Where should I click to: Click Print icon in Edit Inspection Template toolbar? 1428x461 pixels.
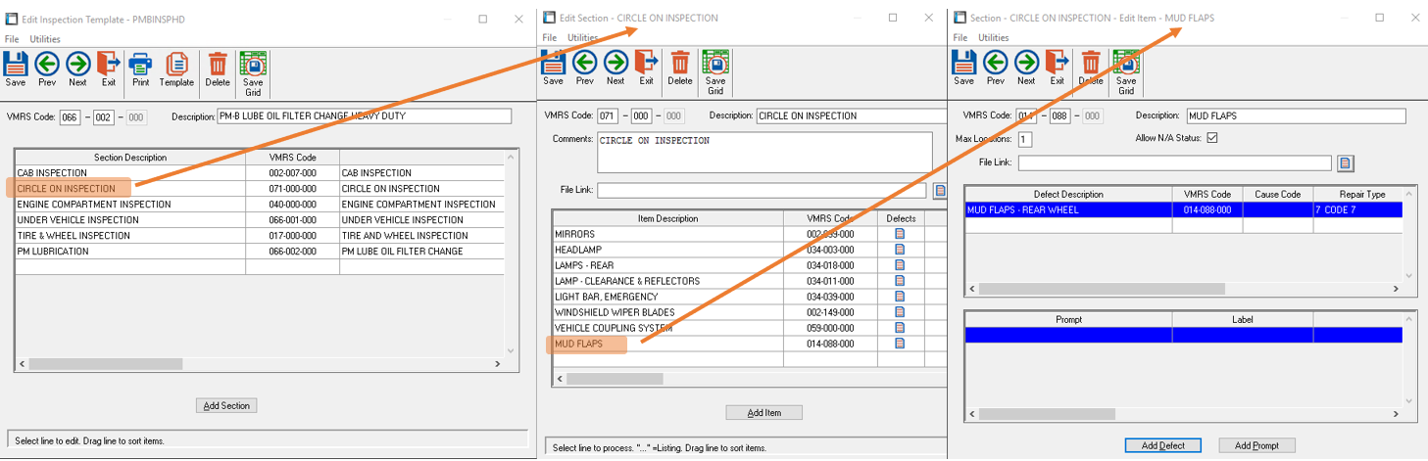140,69
